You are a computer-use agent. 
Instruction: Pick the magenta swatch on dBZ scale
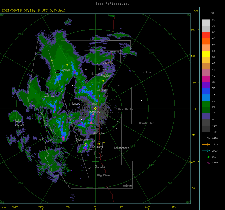tap(206, 79)
